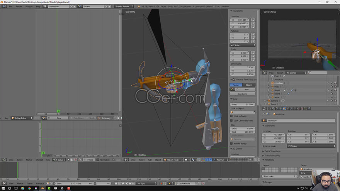Click the clip End value slider

pyautogui.click(x=242, y=132)
